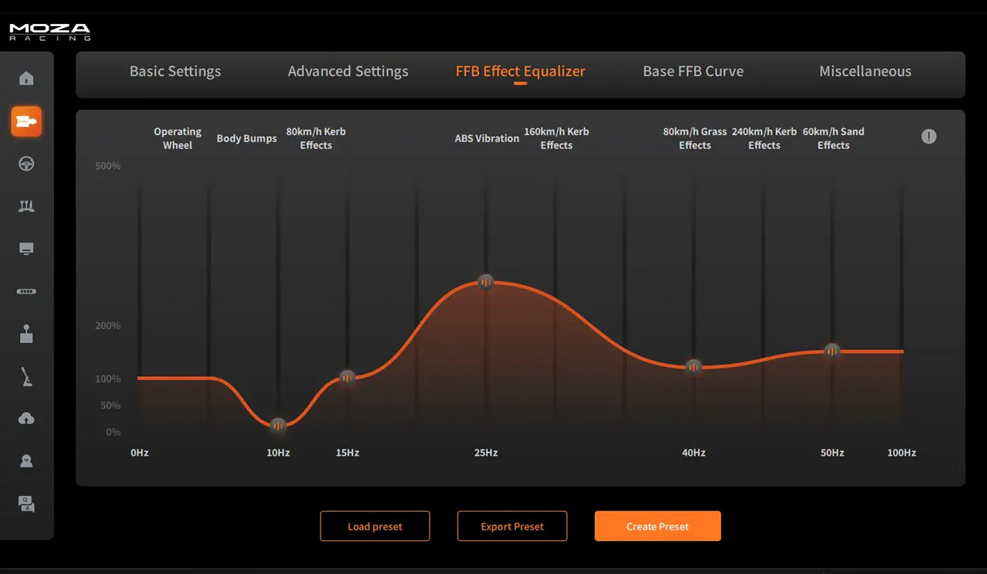Click the 50Hz Sand Effects equalizer handle

click(833, 351)
